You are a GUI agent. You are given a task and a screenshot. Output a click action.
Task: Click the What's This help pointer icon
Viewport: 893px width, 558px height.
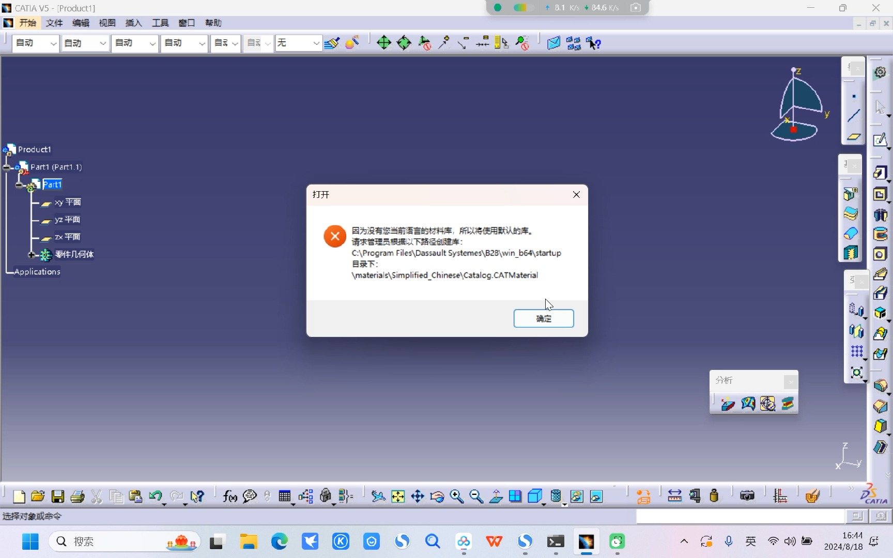[x=197, y=497]
